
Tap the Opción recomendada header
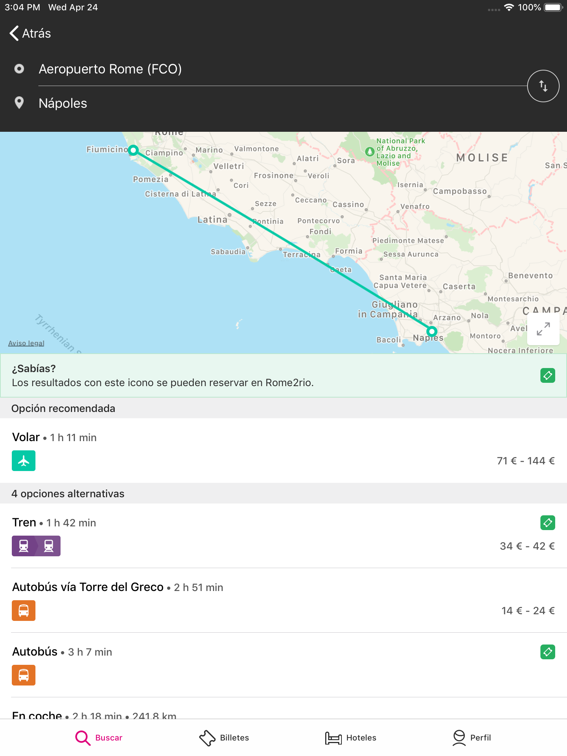(x=283, y=408)
